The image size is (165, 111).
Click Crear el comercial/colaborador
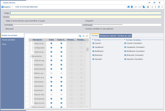(x=27, y=7)
